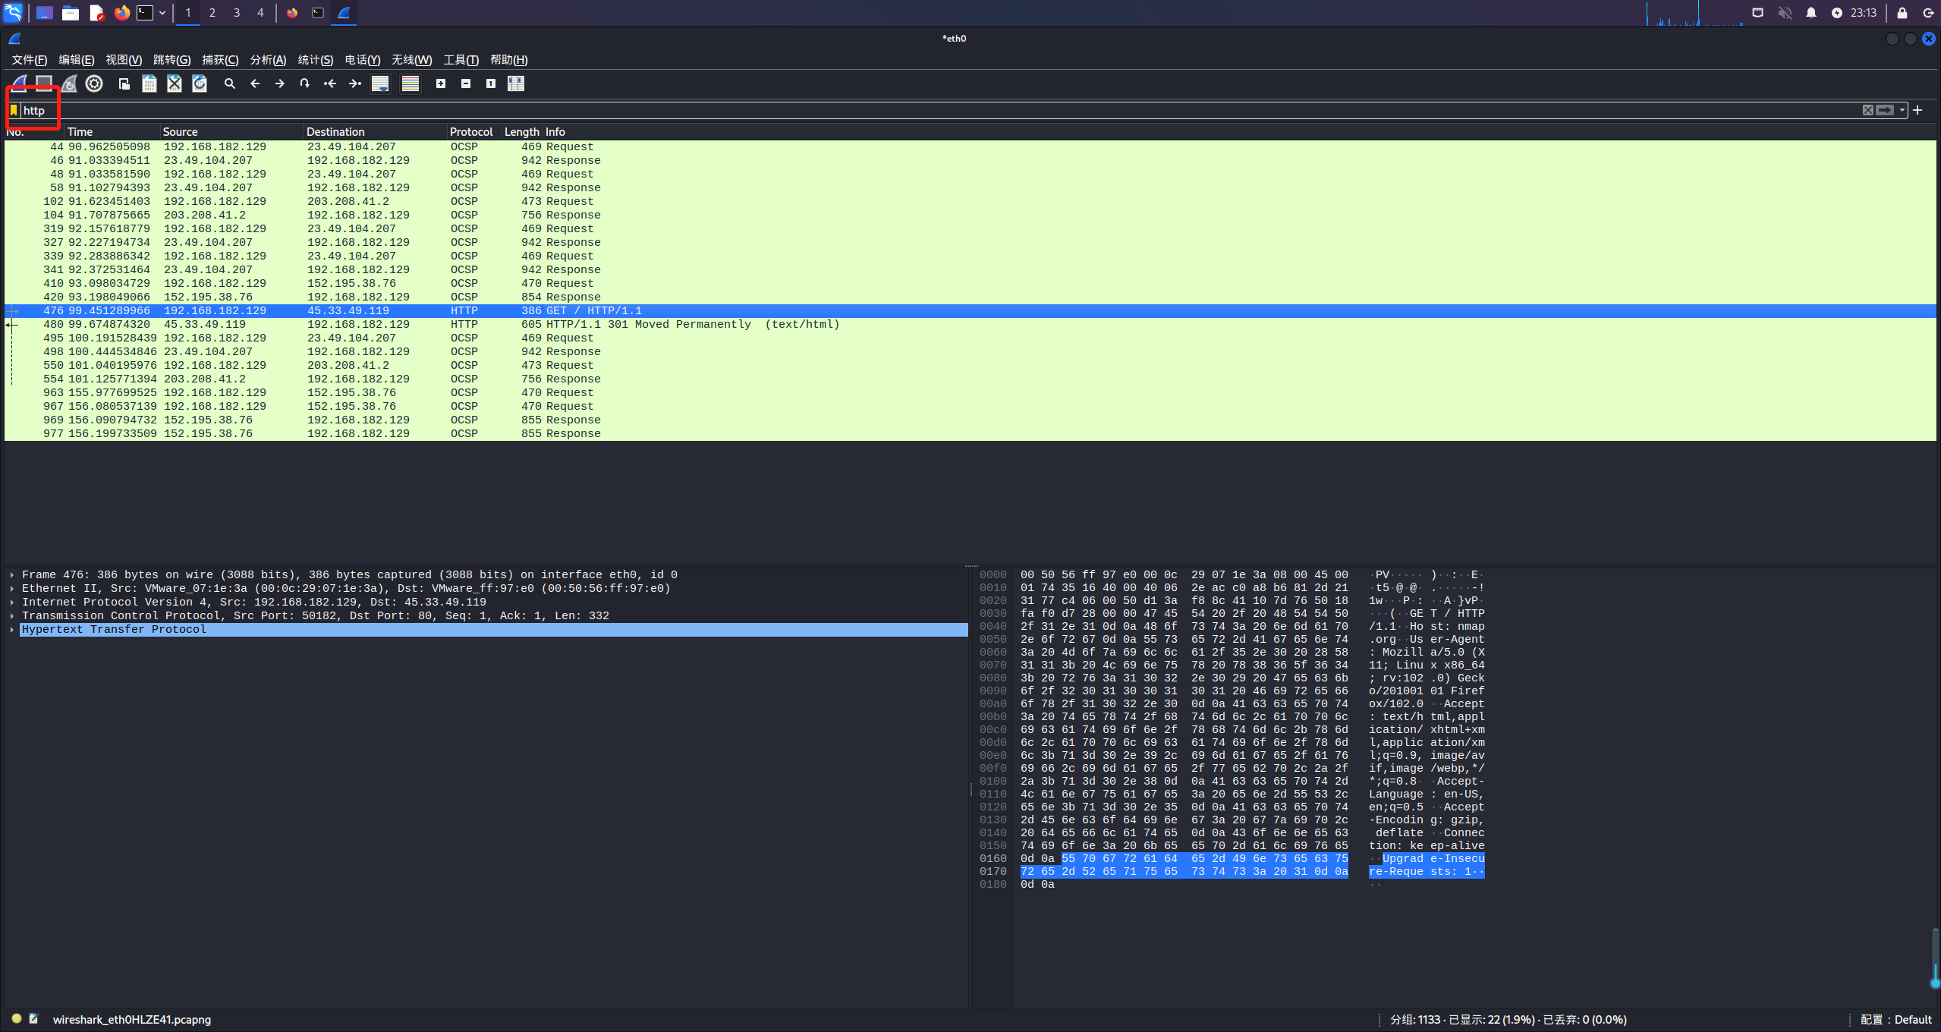Screen dimensions: 1941x1032
Task: Open expert information status indicator
Action: coord(17,1019)
